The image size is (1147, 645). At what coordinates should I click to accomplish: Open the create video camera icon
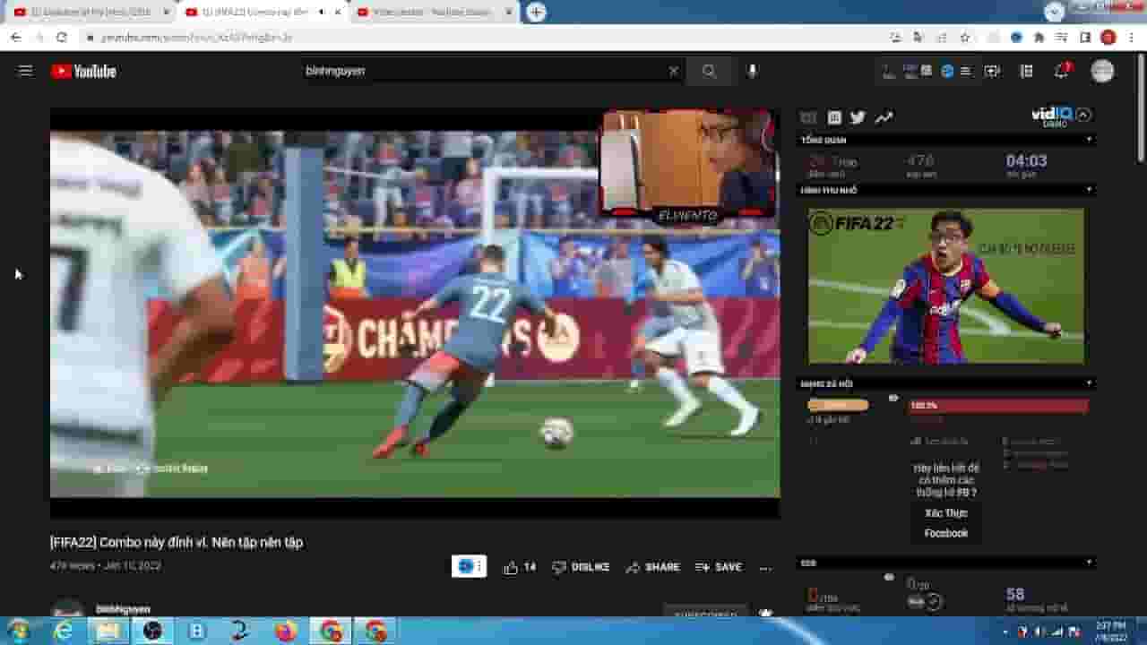(992, 71)
